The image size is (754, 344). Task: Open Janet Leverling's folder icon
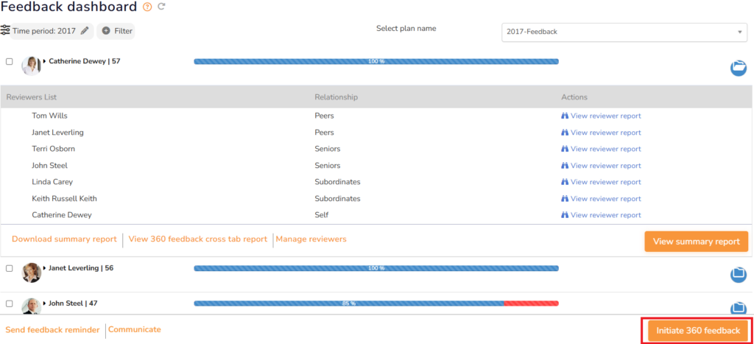point(739,275)
